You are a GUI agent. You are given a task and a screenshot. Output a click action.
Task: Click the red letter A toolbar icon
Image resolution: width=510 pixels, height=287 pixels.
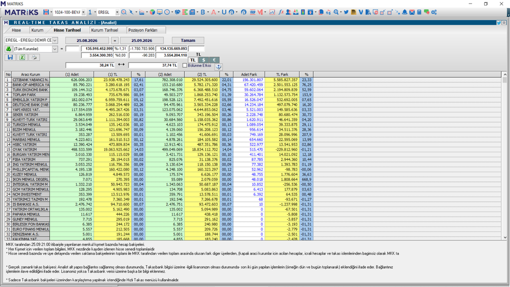pyautogui.click(x=213, y=12)
